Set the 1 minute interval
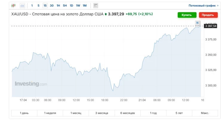221x120 pixels. (x=32, y=6)
